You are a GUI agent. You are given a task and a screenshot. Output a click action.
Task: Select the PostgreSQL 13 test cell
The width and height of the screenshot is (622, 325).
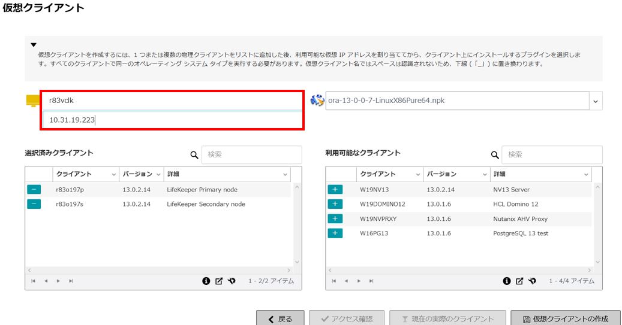[521, 233]
